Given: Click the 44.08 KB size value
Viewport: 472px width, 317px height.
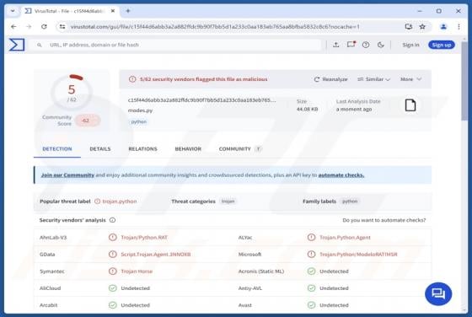Looking at the screenshot, I should pos(307,109).
